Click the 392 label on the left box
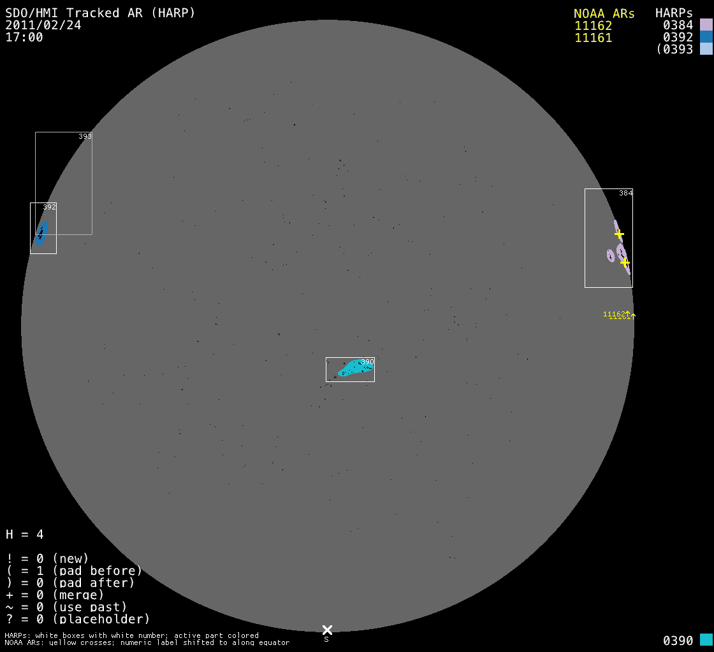 click(x=49, y=207)
